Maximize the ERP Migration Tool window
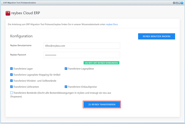The height and width of the screenshot is (124, 185). tap(179, 3)
